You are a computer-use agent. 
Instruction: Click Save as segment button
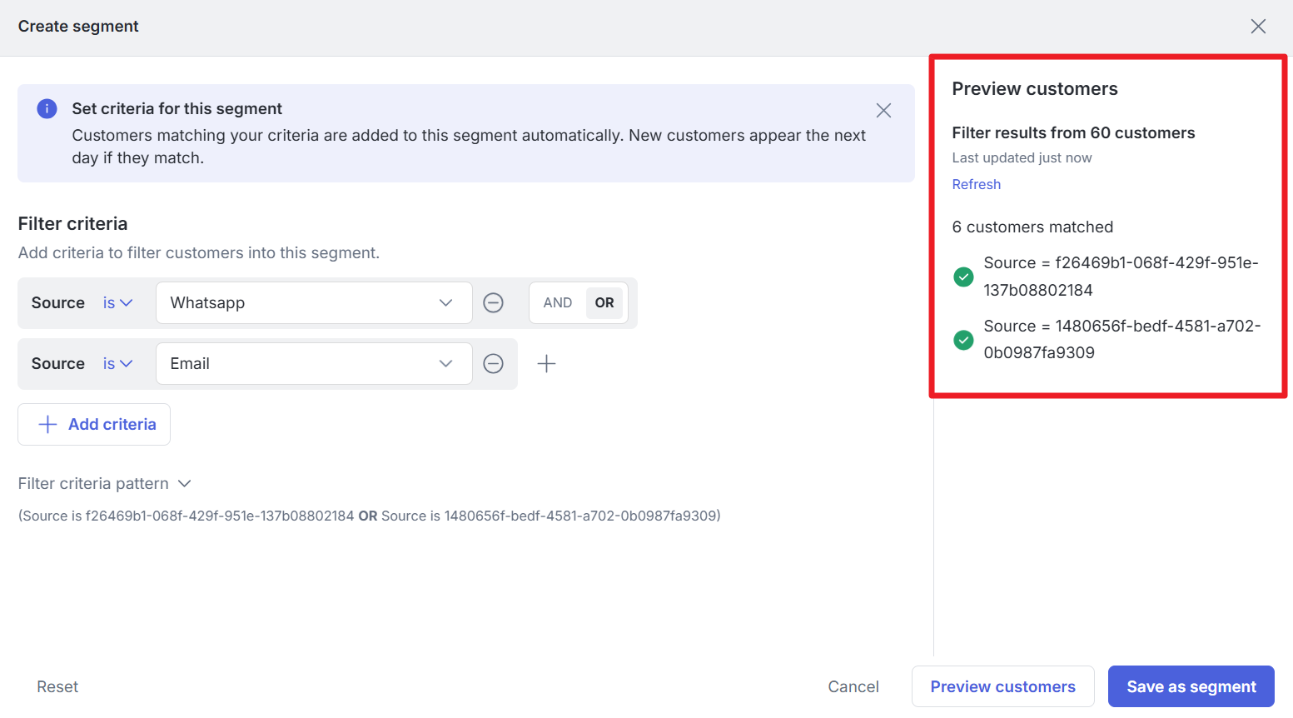(x=1191, y=687)
